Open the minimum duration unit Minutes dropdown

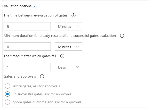click(68, 47)
